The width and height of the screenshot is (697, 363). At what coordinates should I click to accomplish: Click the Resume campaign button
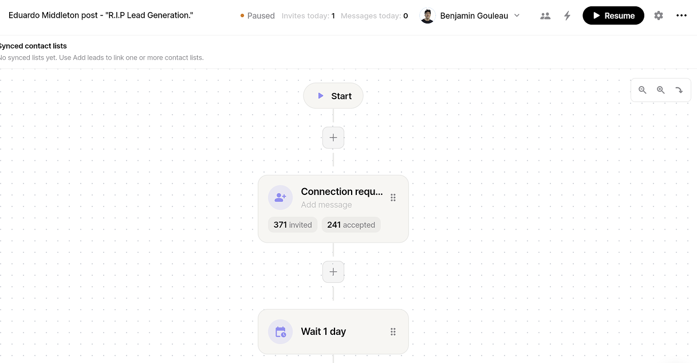(613, 15)
